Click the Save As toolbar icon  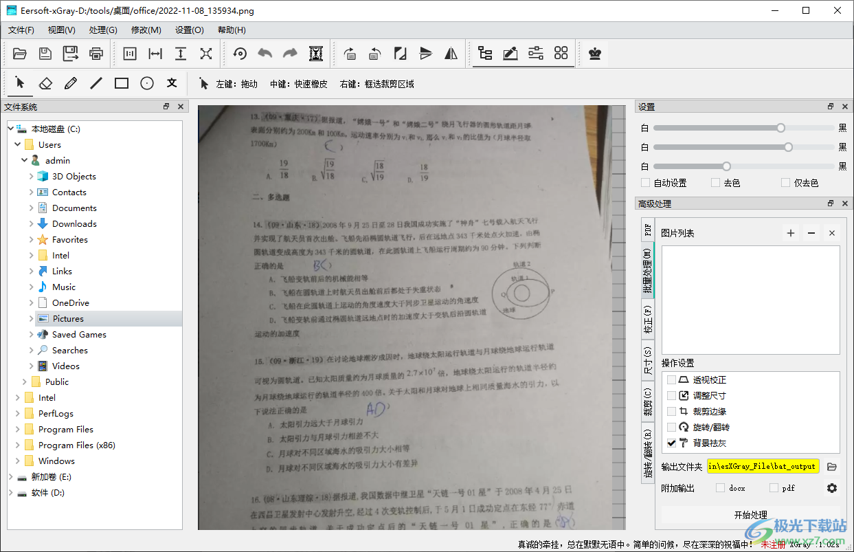[x=71, y=54]
